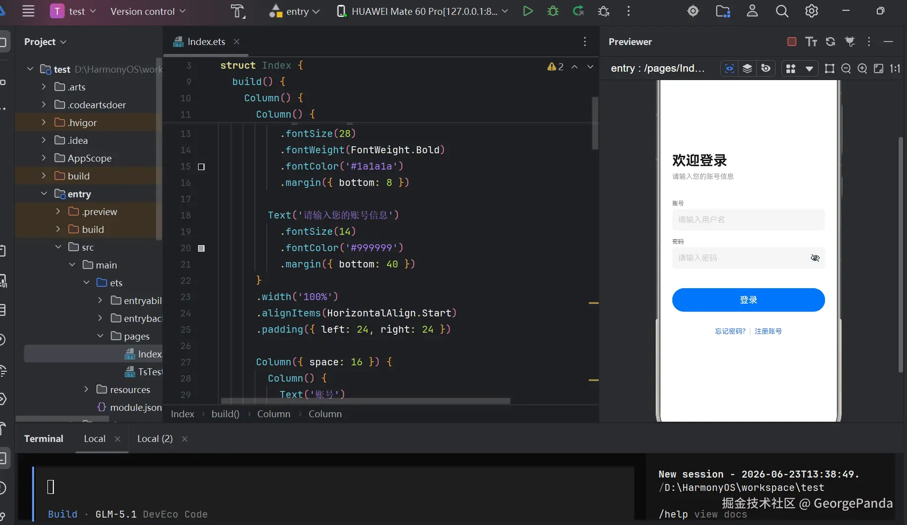Expand the .hvigor folder
This screenshot has height=525, width=907.
pos(43,123)
